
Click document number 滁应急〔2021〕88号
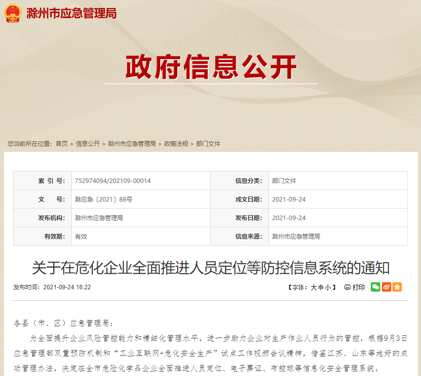[x=103, y=200]
